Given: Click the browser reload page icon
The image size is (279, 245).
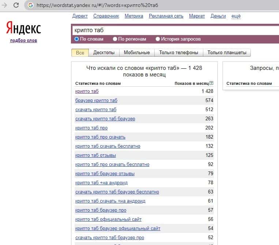Looking at the screenshot, I should (16, 5).
